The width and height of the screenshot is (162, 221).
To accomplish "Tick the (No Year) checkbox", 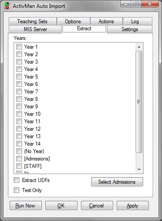I will coord(19,151).
